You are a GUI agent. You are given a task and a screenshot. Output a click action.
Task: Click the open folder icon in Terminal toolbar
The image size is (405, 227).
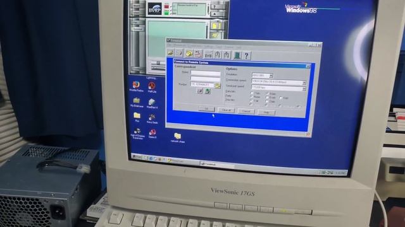(x=170, y=53)
